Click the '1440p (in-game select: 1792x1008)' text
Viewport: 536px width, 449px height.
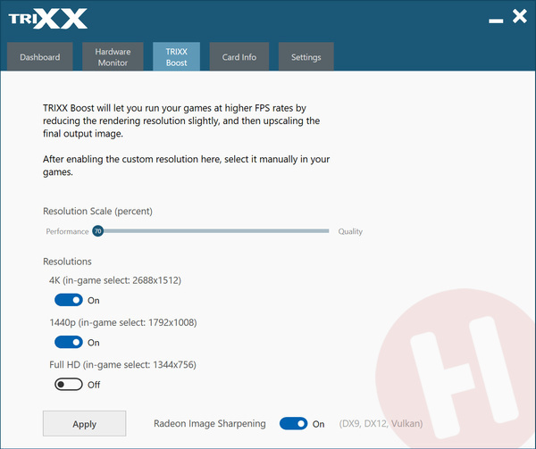pos(123,322)
